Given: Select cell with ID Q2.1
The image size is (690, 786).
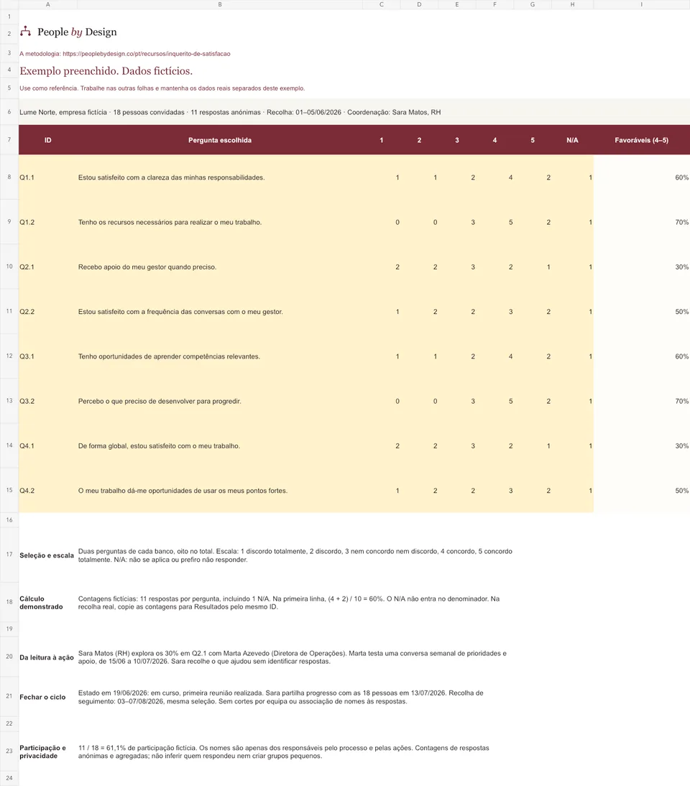Looking at the screenshot, I should pos(47,267).
